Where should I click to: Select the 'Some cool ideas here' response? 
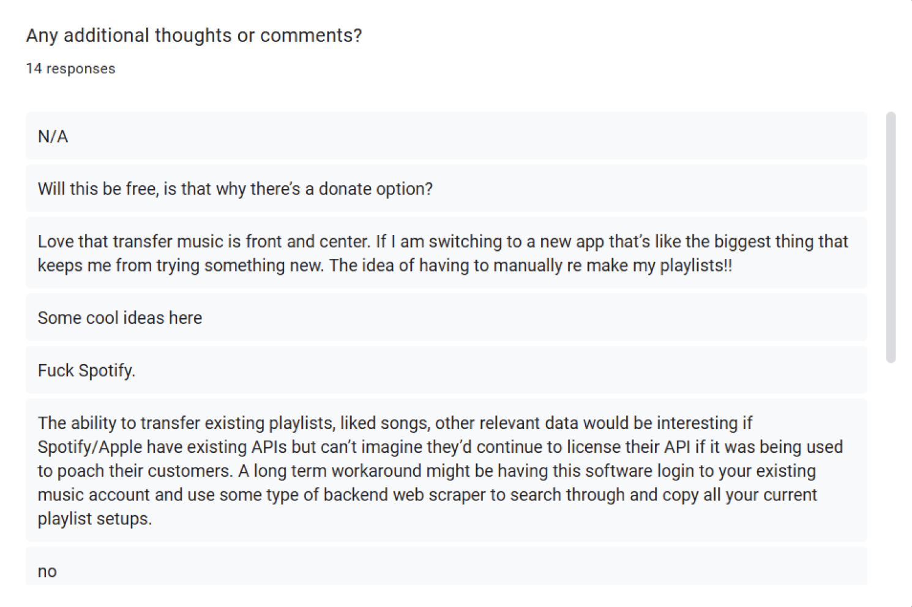pyautogui.click(x=446, y=318)
